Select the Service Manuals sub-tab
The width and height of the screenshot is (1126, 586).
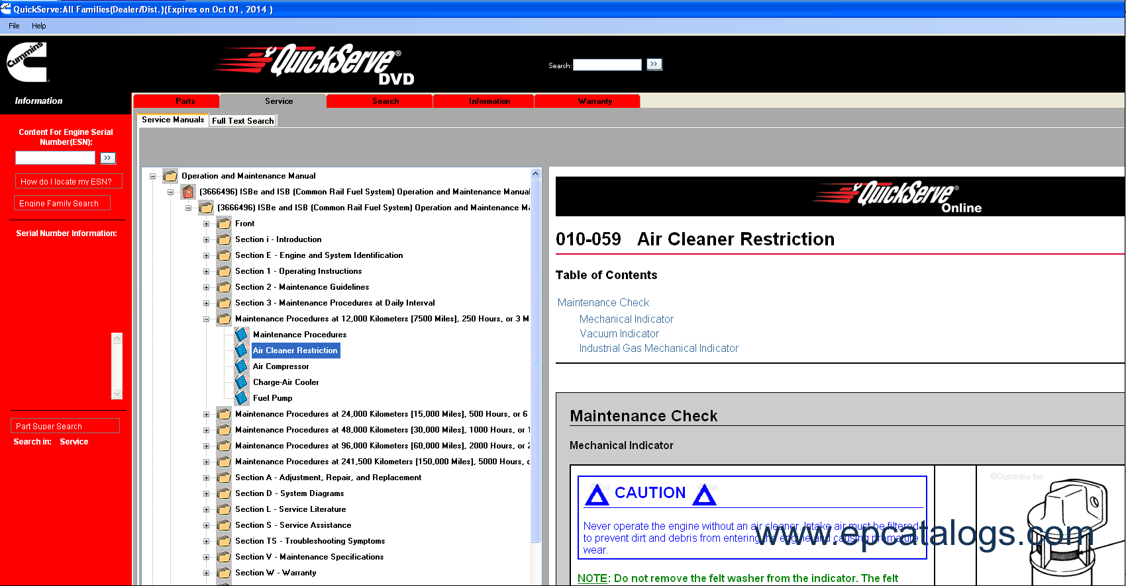pyautogui.click(x=173, y=120)
